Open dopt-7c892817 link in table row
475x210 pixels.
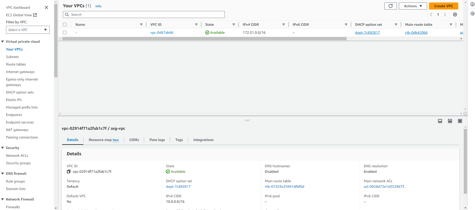[x=367, y=32]
